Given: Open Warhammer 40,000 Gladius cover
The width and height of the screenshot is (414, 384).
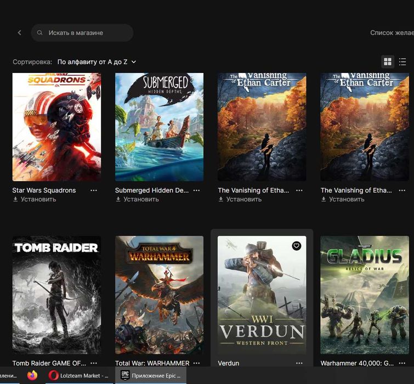Looking at the screenshot, I should pyautogui.click(x=365, y=295).
